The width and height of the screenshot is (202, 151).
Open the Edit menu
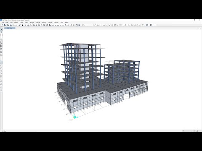click(7, 23)
